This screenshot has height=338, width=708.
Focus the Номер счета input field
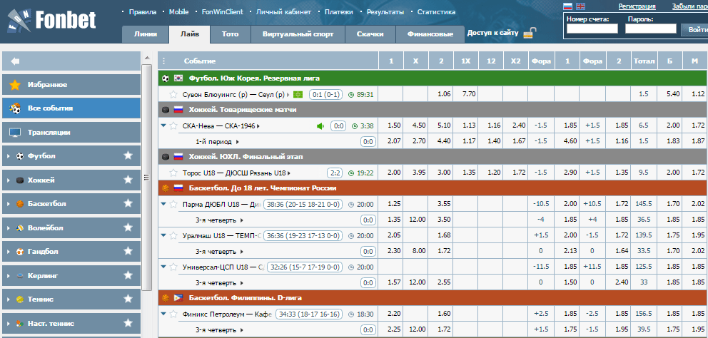point(592,29)
